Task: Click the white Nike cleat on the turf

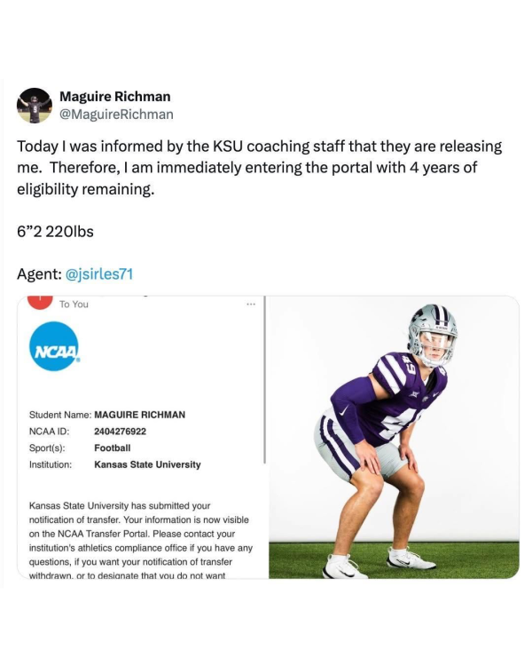Action: pos(411,558)
